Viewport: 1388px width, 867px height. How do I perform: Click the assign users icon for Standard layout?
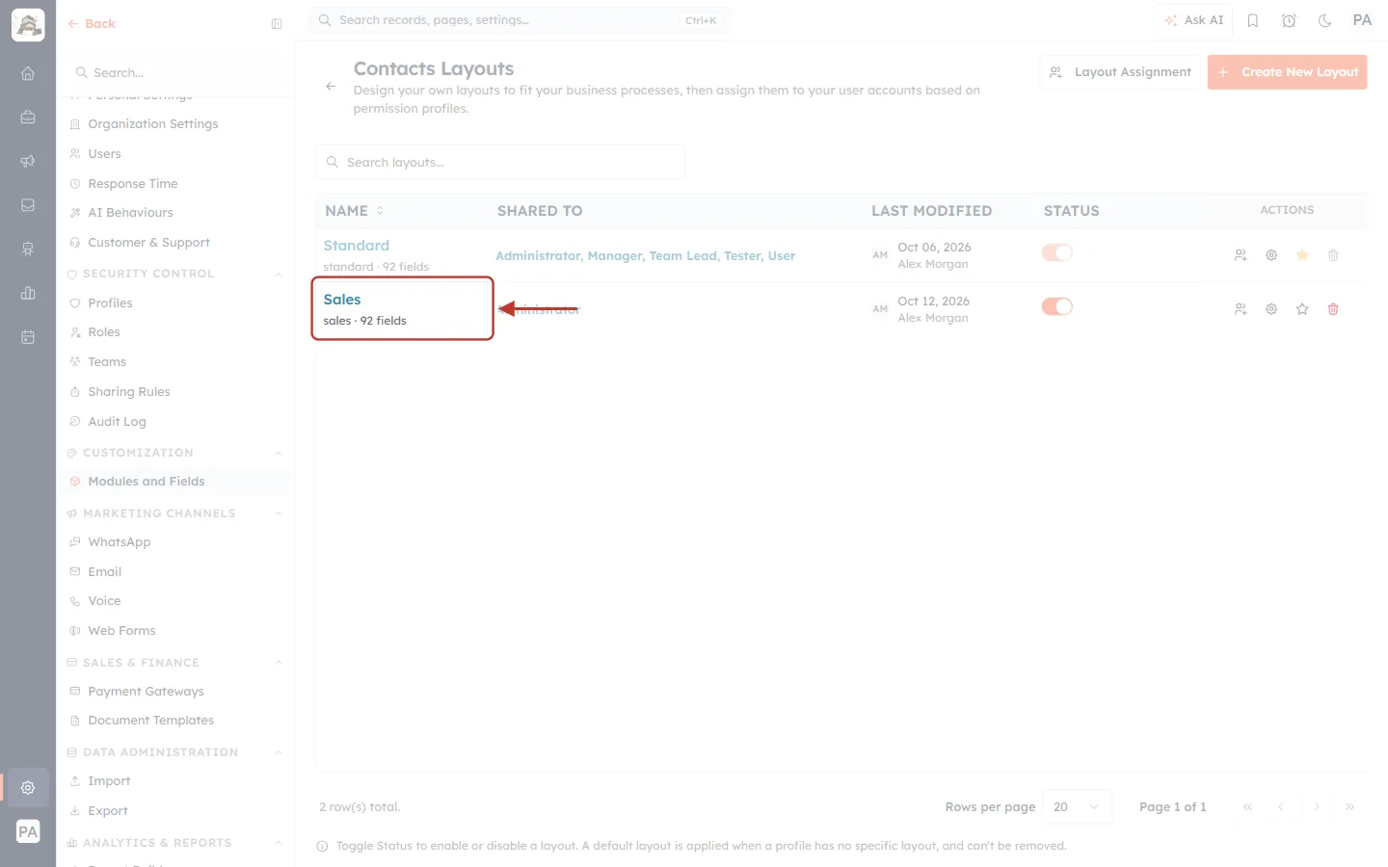click(x=1241, y=255)
